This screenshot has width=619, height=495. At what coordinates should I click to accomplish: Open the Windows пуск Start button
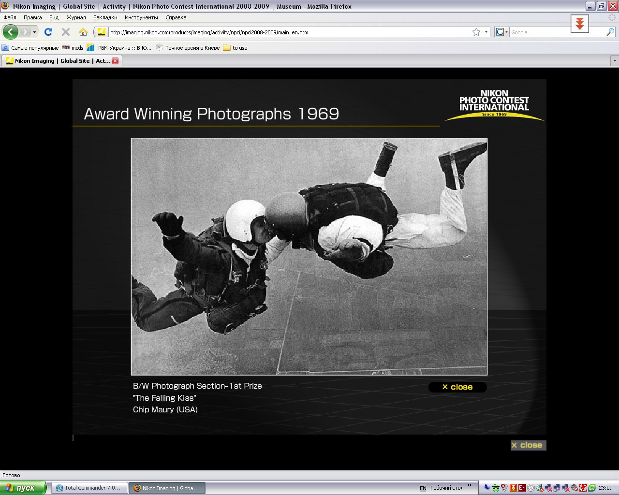pyautogui.click(x=23, y=488)
